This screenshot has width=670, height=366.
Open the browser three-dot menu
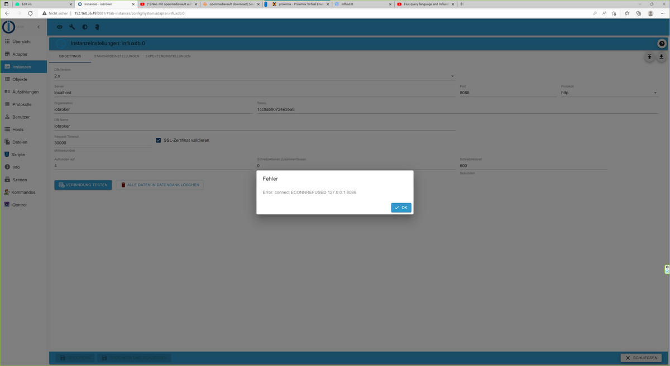(663, 13)
